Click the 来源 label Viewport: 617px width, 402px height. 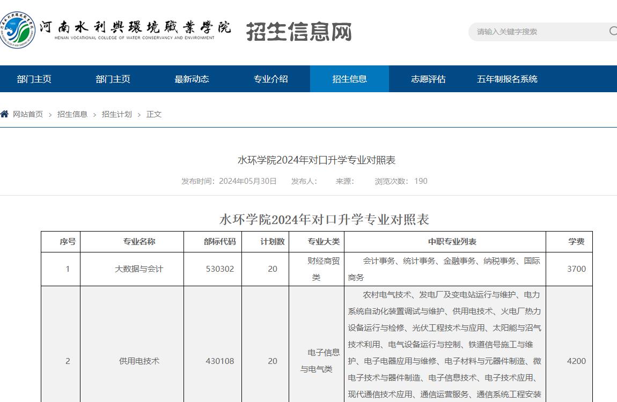[344, 181]
